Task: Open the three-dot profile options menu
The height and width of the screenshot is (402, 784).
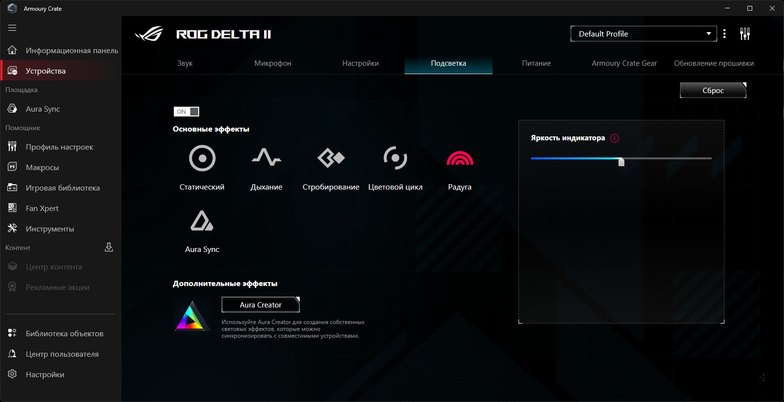Action: [x=724, y=34]
